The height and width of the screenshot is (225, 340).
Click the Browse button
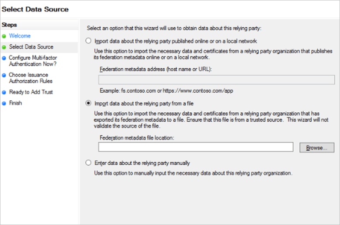coord(317,148)
